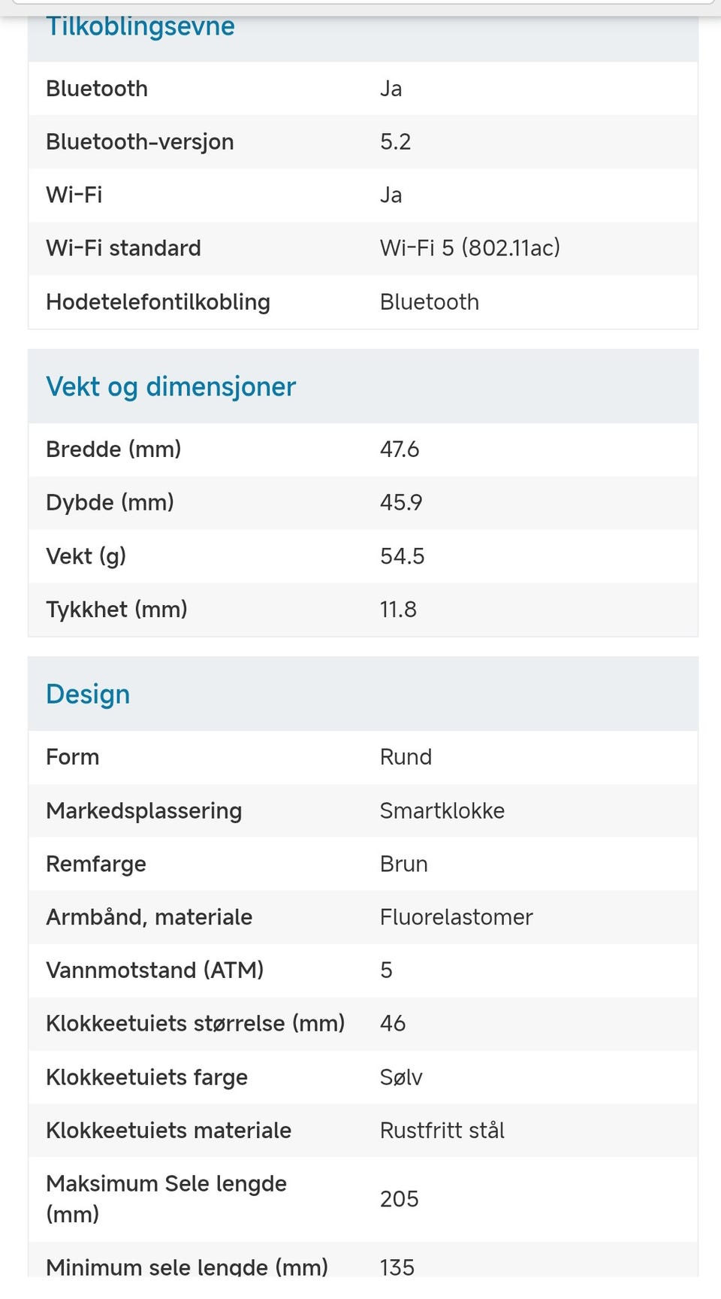Click the Vekt og dimensjoner heading
The width and height of the screenshot is (721, 1299).
point(170,386)
